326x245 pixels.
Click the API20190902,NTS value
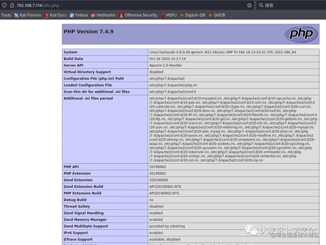coord(164,193)
